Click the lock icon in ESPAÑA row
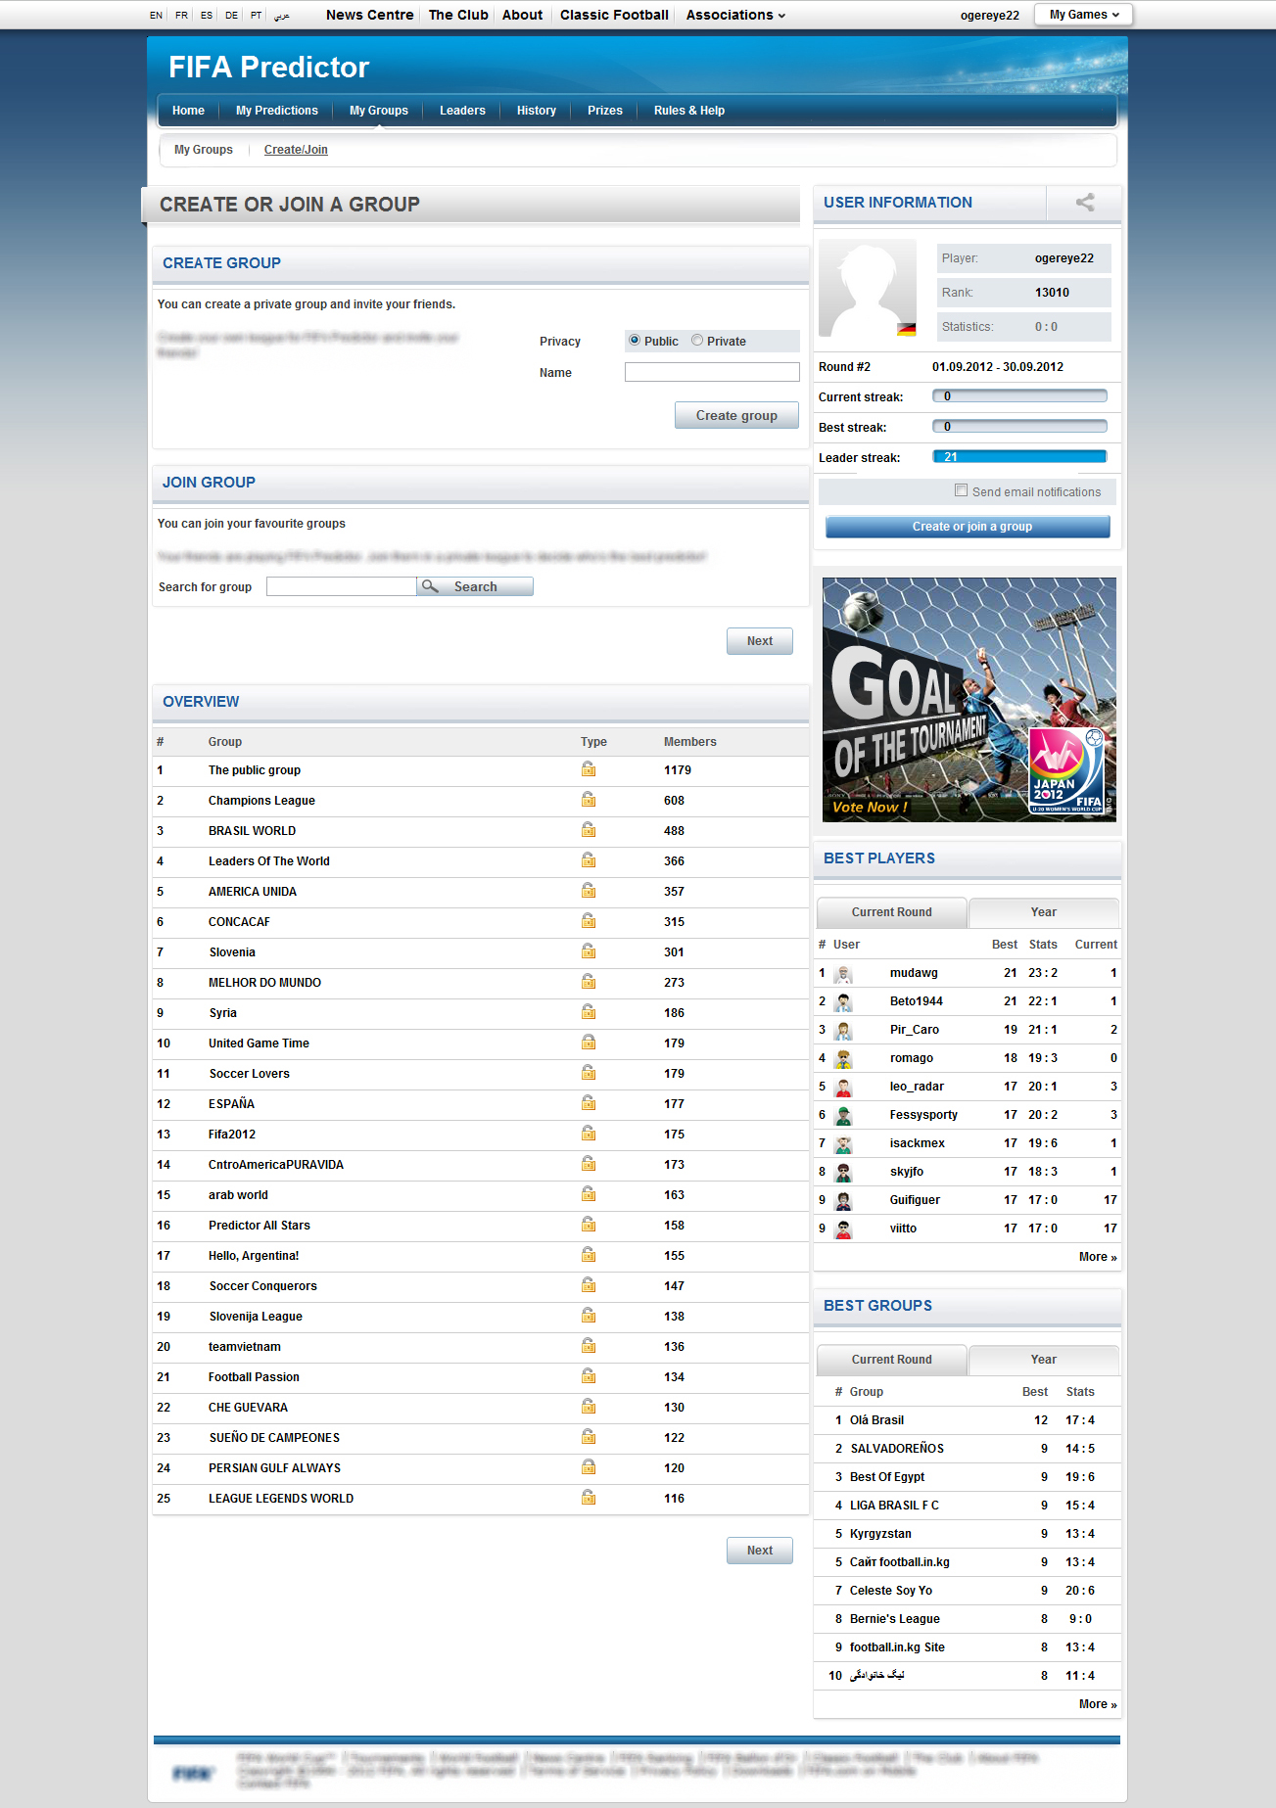Viewport: 1276px width, 1808px height. click(589, 1103)
